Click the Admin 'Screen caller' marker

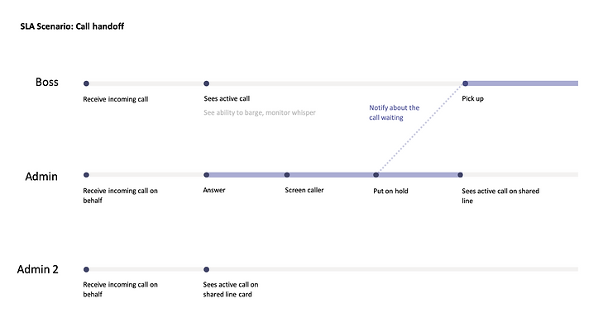tap(287, 174)
